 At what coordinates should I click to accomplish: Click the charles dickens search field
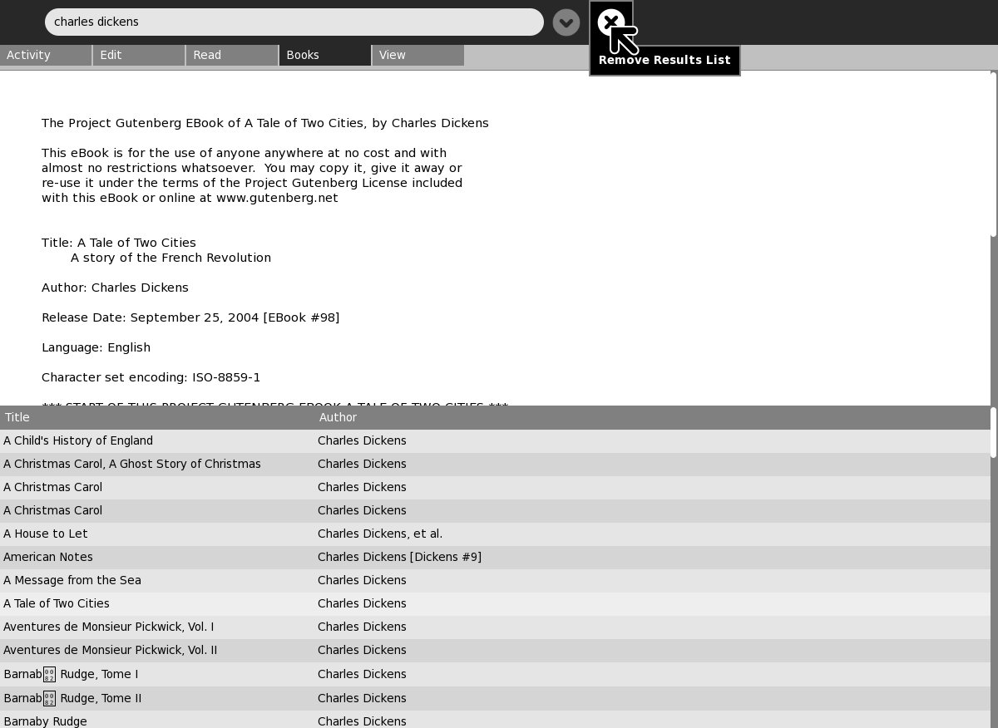294,22
